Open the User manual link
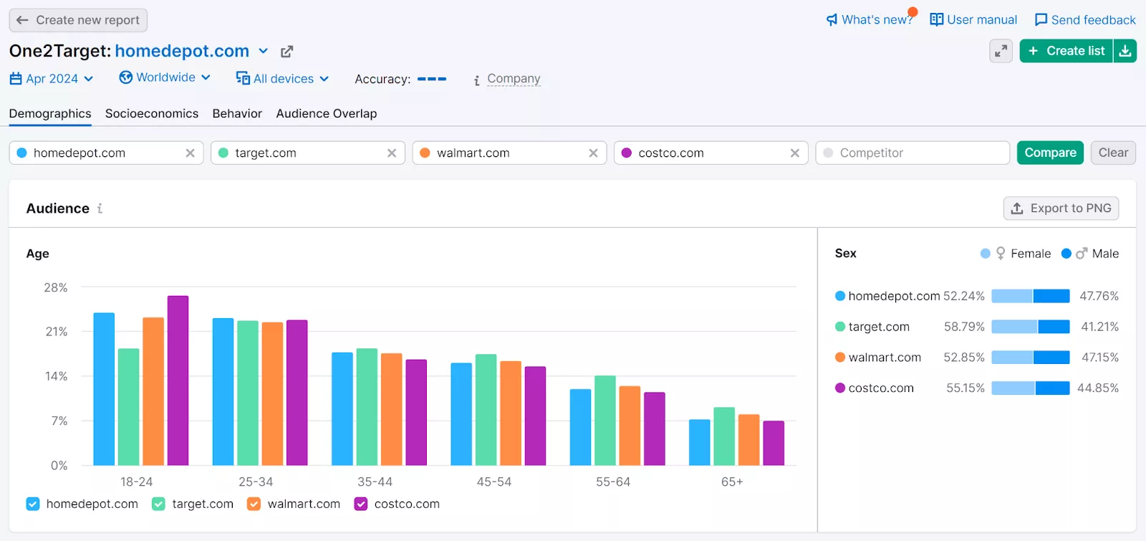Viewport: 1146px width, 541px height. (982, 20)
